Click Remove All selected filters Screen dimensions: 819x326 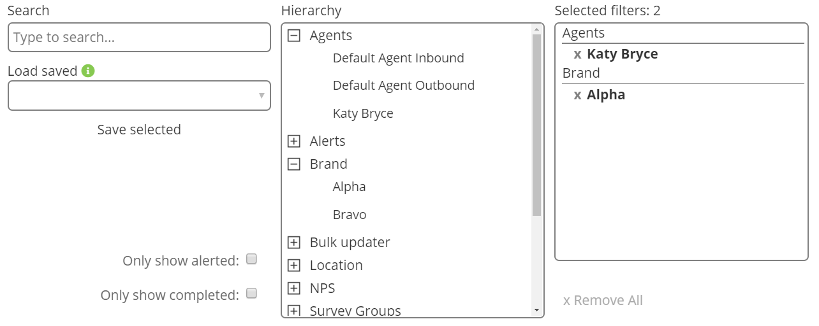point(603,300)
